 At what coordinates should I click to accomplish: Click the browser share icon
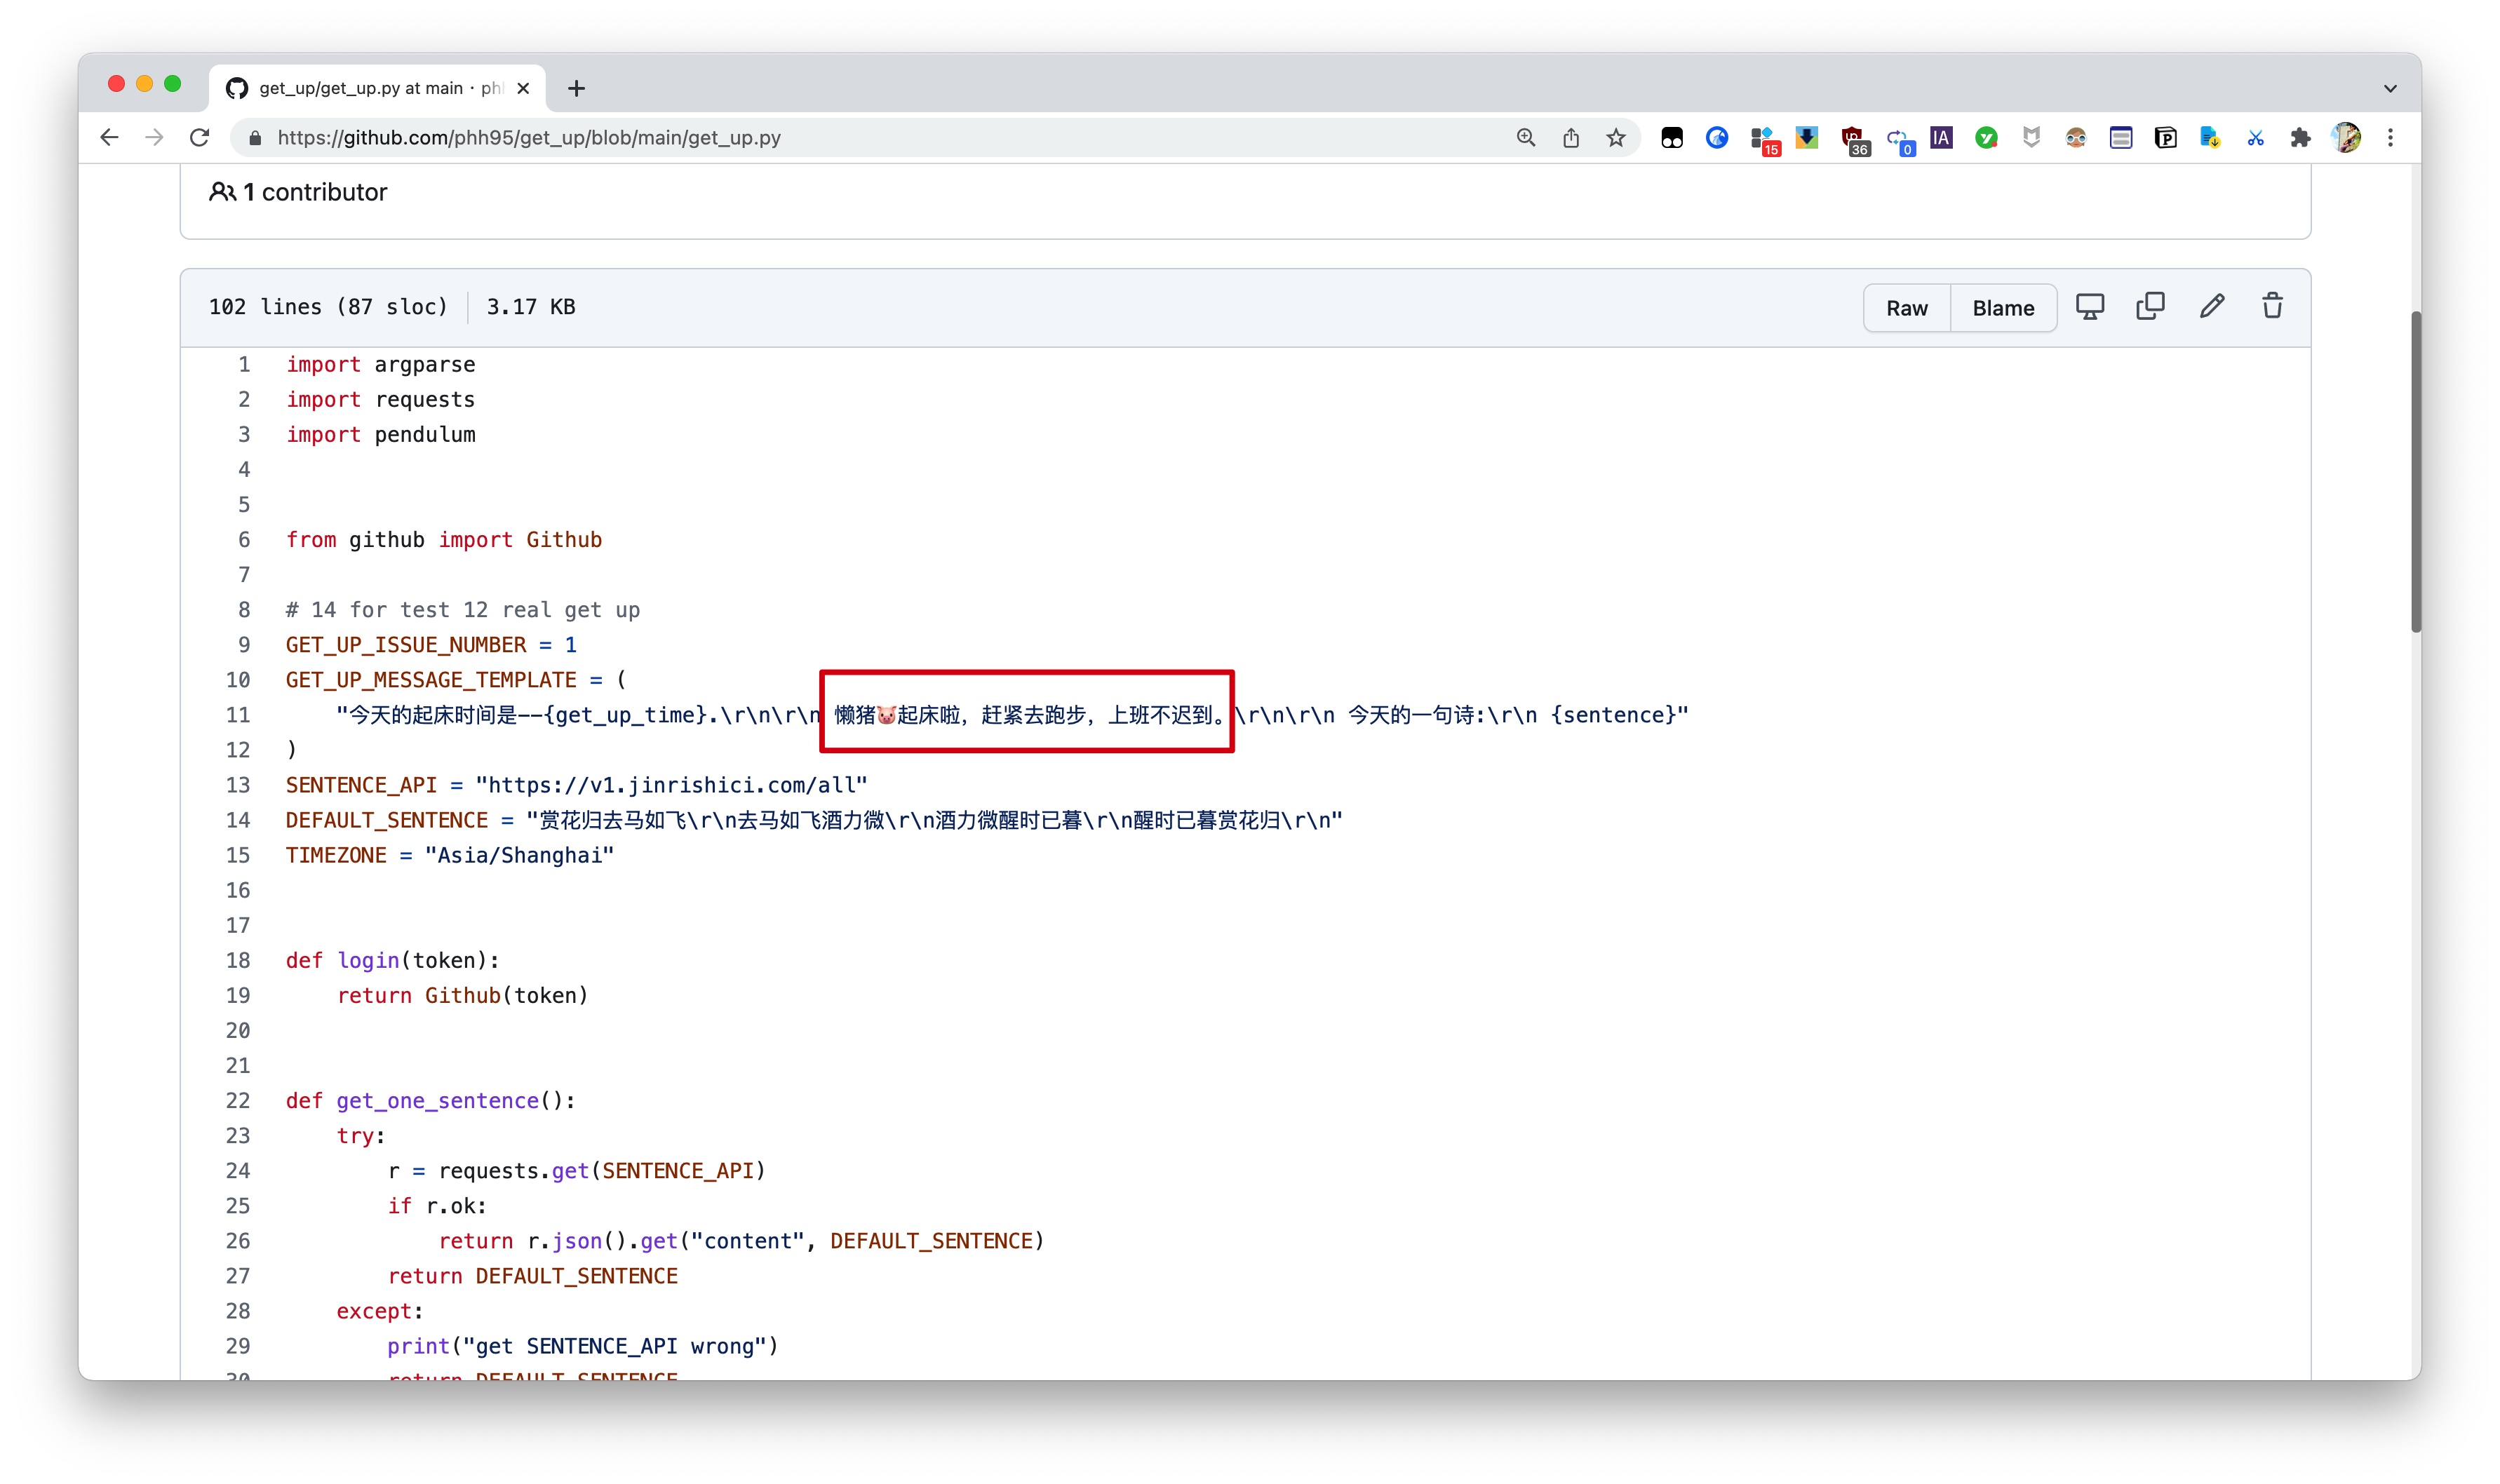point(1571,138)
